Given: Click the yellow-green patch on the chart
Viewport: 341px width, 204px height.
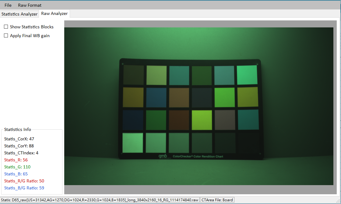Looking at the screenshot, I should [x=202, y=120].
